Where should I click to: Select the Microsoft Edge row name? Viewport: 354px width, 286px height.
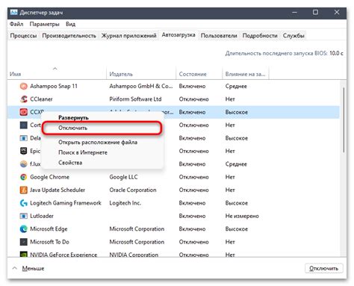pos(49,229)
